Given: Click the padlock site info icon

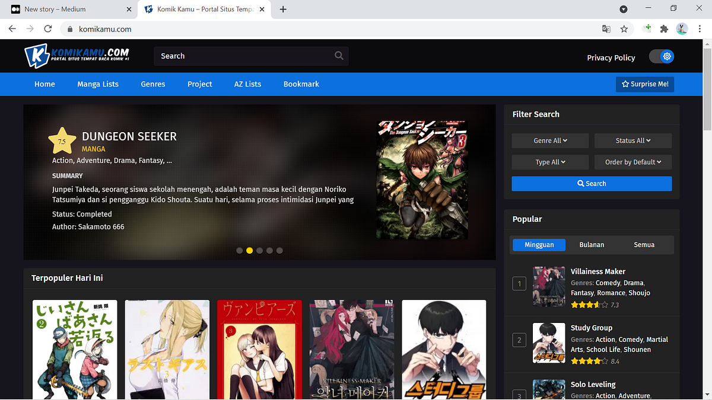Looking at the screenshot, I should (x=70, y=28).
